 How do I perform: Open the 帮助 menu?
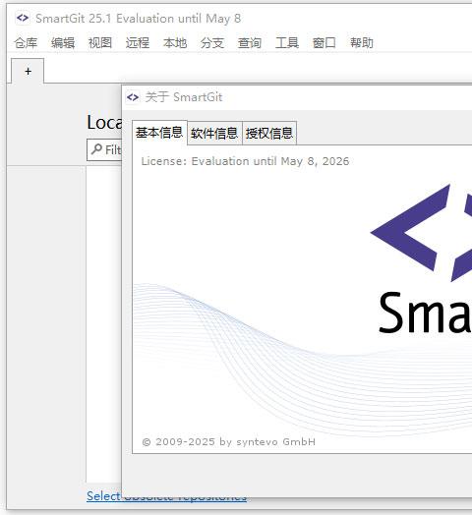(x=362, y=42)
